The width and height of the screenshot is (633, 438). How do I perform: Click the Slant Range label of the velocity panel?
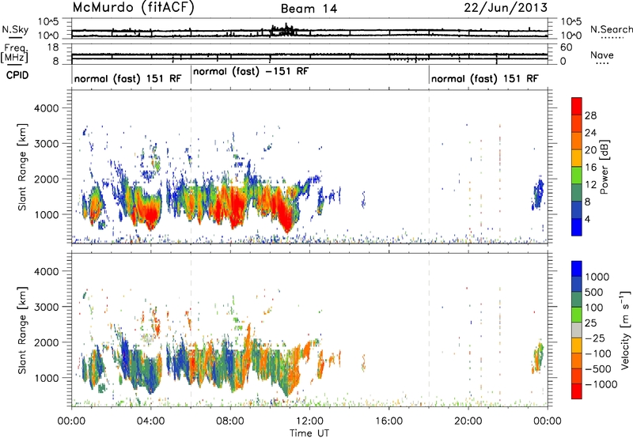22,330
